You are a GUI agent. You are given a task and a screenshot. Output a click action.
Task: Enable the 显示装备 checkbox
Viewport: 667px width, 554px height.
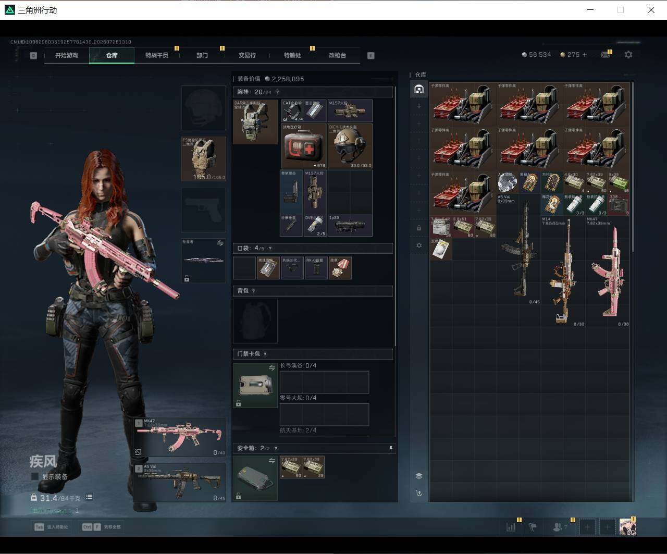point(35,476)
